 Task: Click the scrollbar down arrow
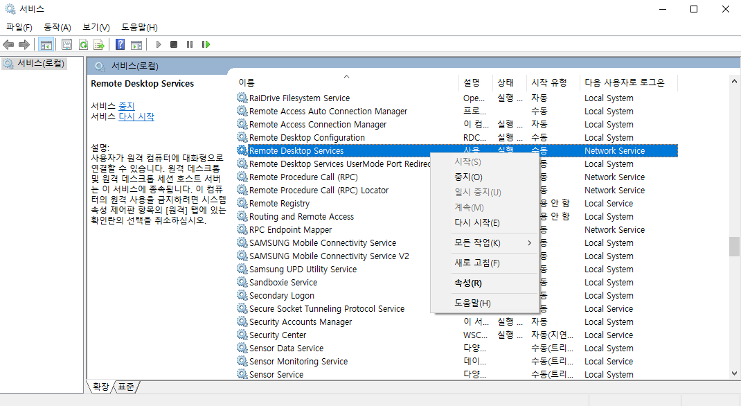[734, 373]
